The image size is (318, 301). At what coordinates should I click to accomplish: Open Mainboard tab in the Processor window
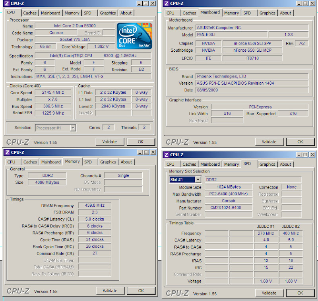(50, 13)
